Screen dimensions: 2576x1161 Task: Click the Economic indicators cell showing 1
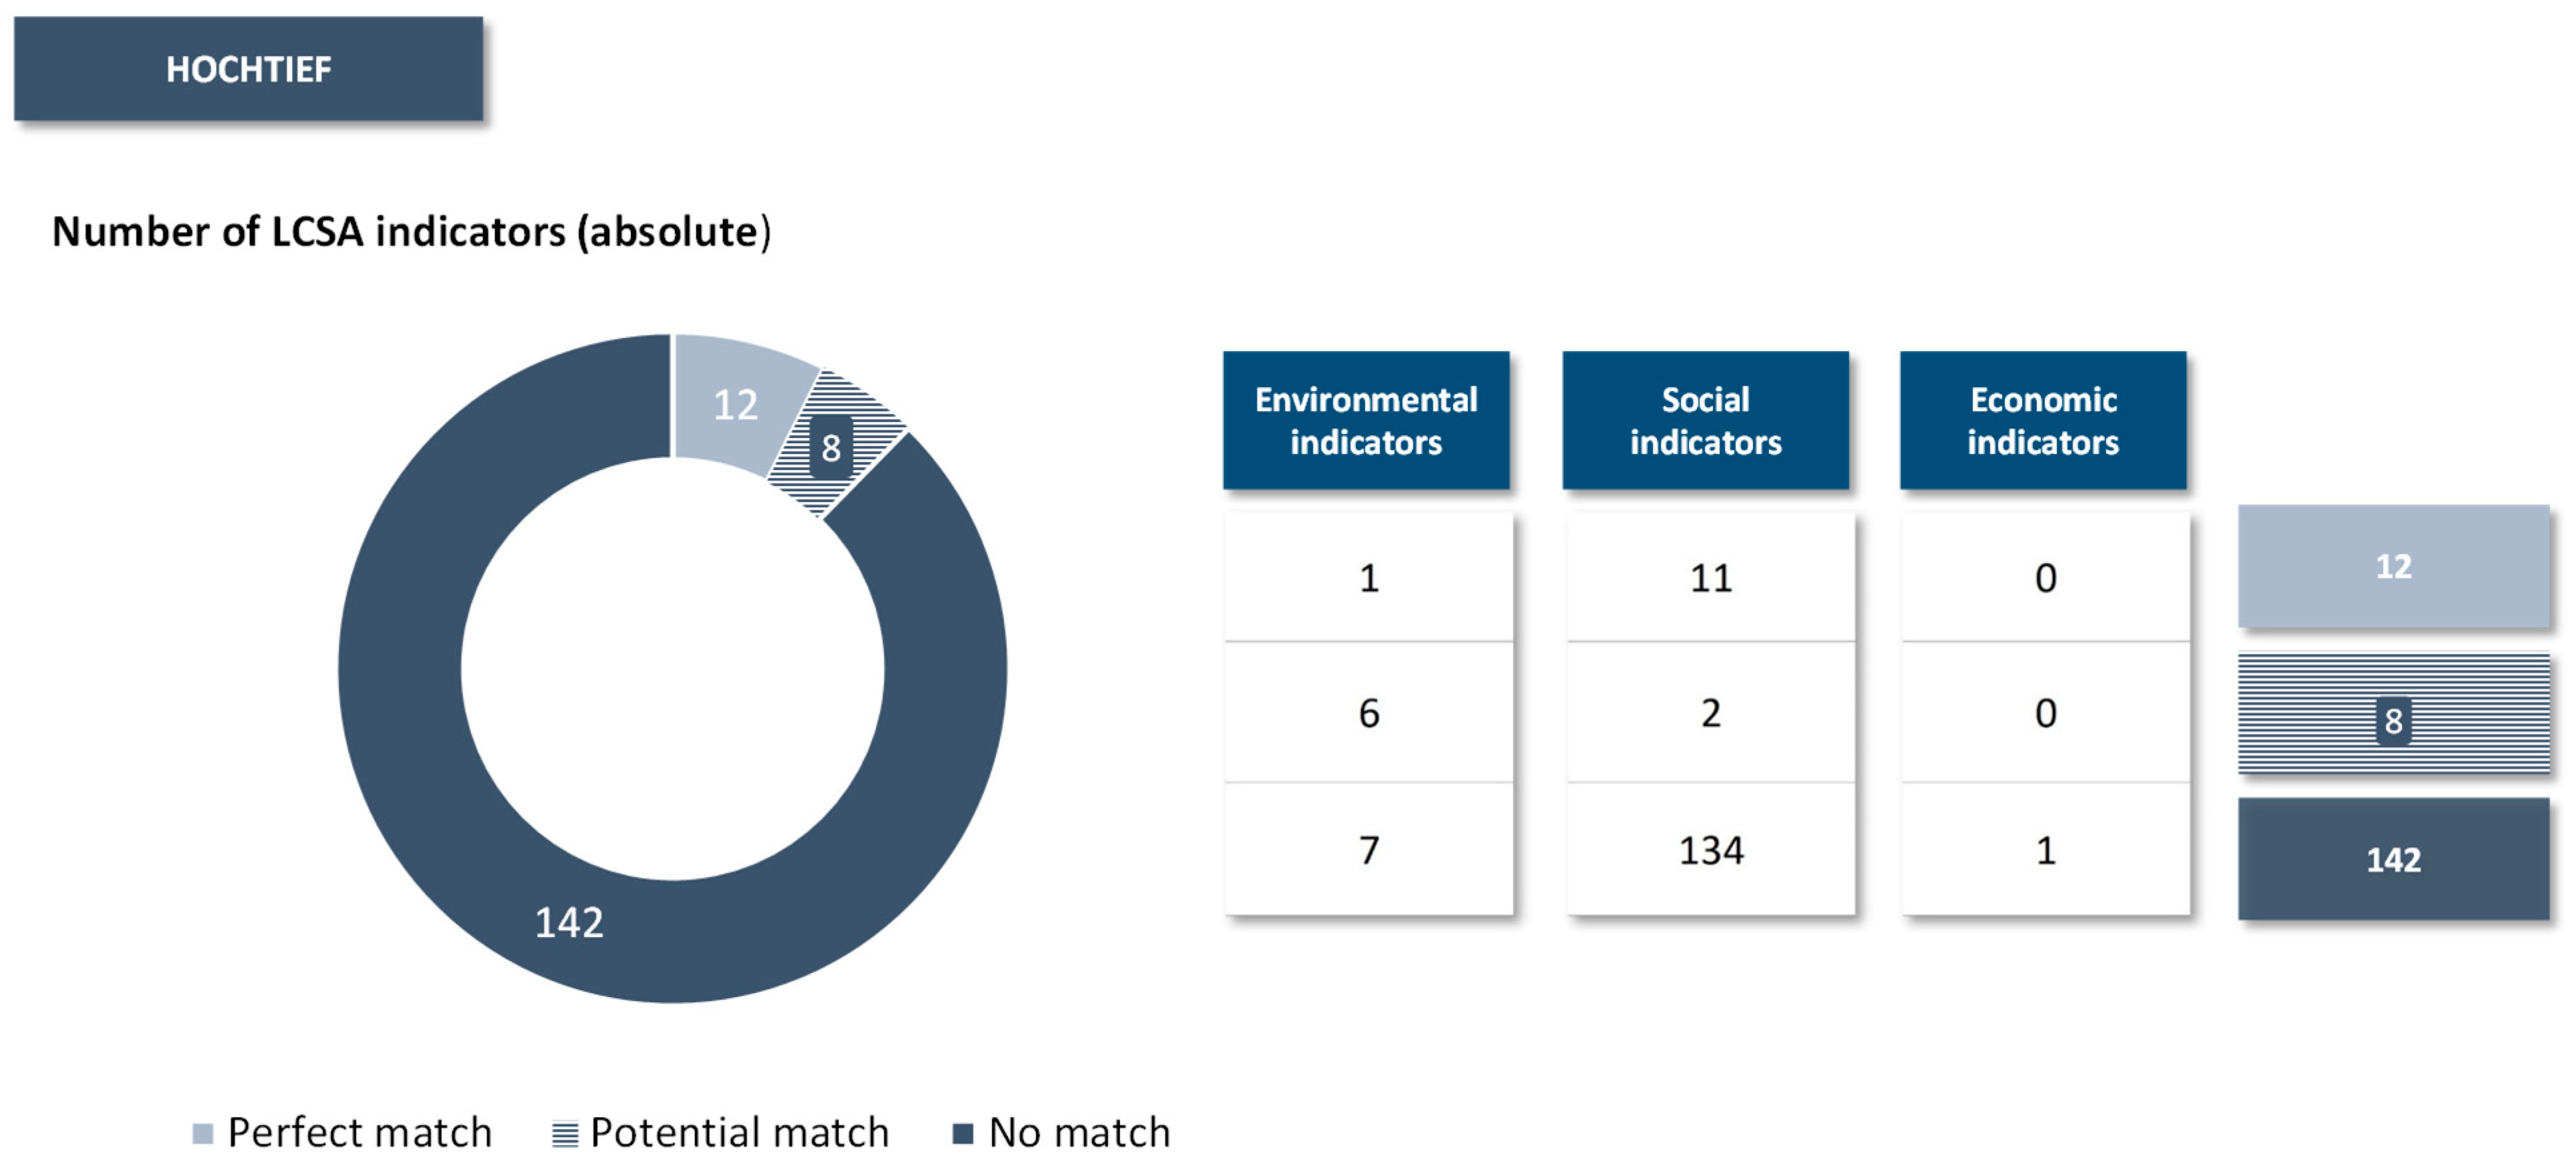tap(2046, 850)
